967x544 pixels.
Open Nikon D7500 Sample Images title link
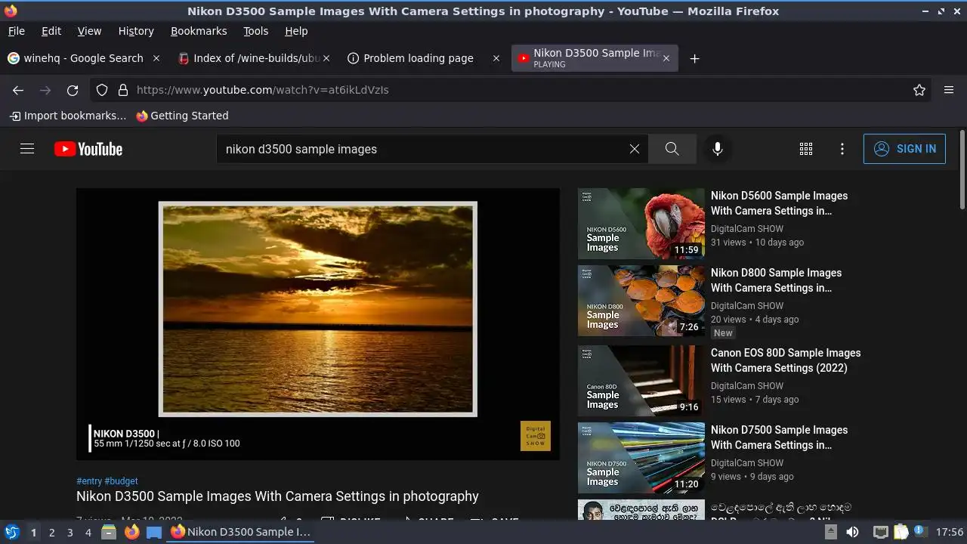pyautogui.click(x=779, y=437)
